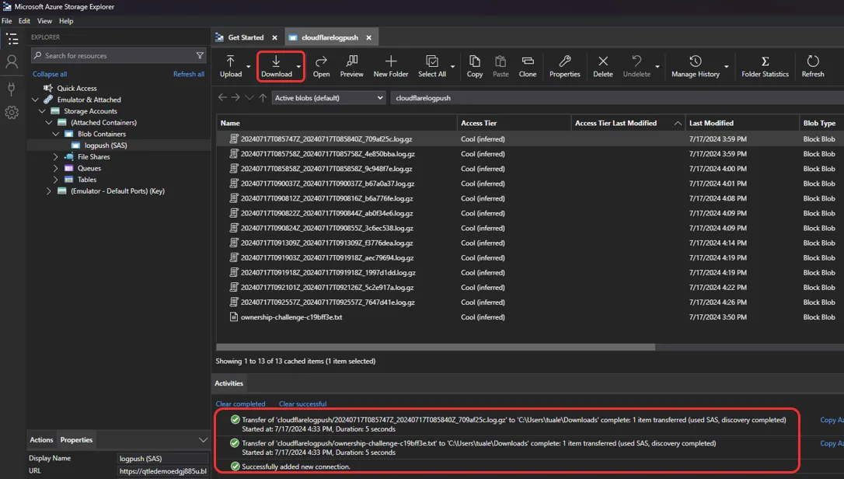Click the Collapse all link
Image resolution: width=844 pixels, height=479 pixels.
pos(50,75)
